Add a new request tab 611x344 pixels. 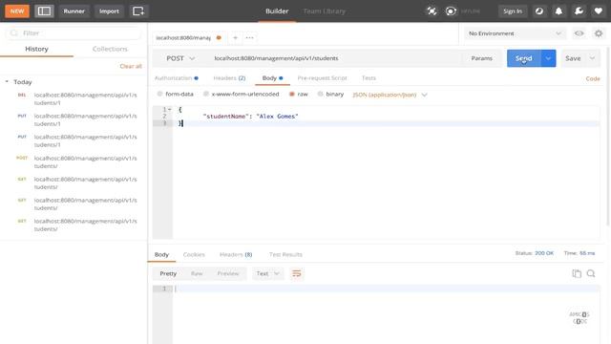click(235, 38)
